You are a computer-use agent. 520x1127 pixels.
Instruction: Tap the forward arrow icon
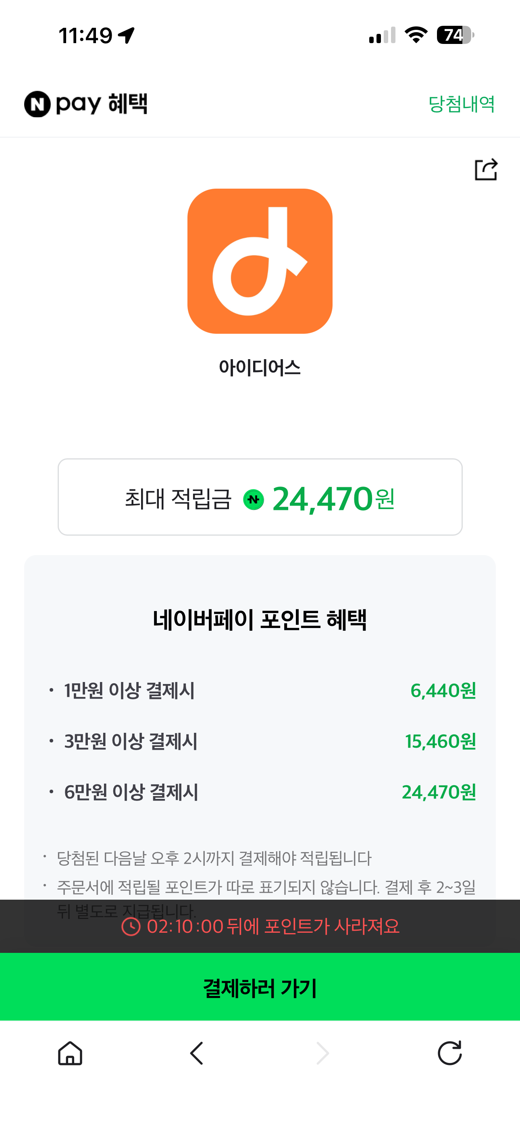coord(322,1052)
